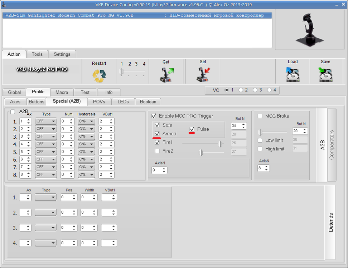Enable the High limit checkbox
Viewport: 348px width, 268px height.
(x=260, y=149)
